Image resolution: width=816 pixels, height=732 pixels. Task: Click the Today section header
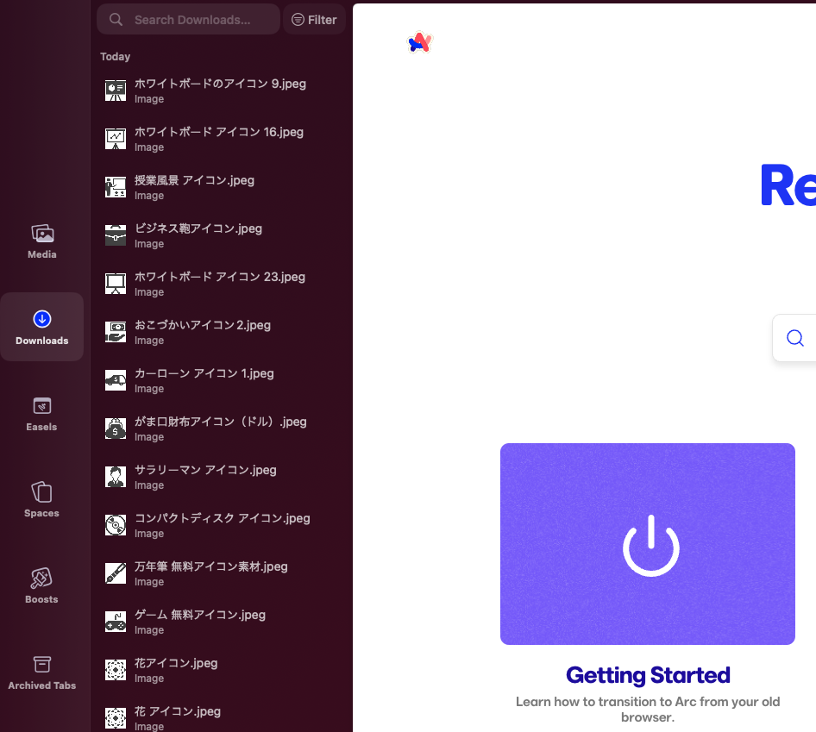[x=115, y=57]
